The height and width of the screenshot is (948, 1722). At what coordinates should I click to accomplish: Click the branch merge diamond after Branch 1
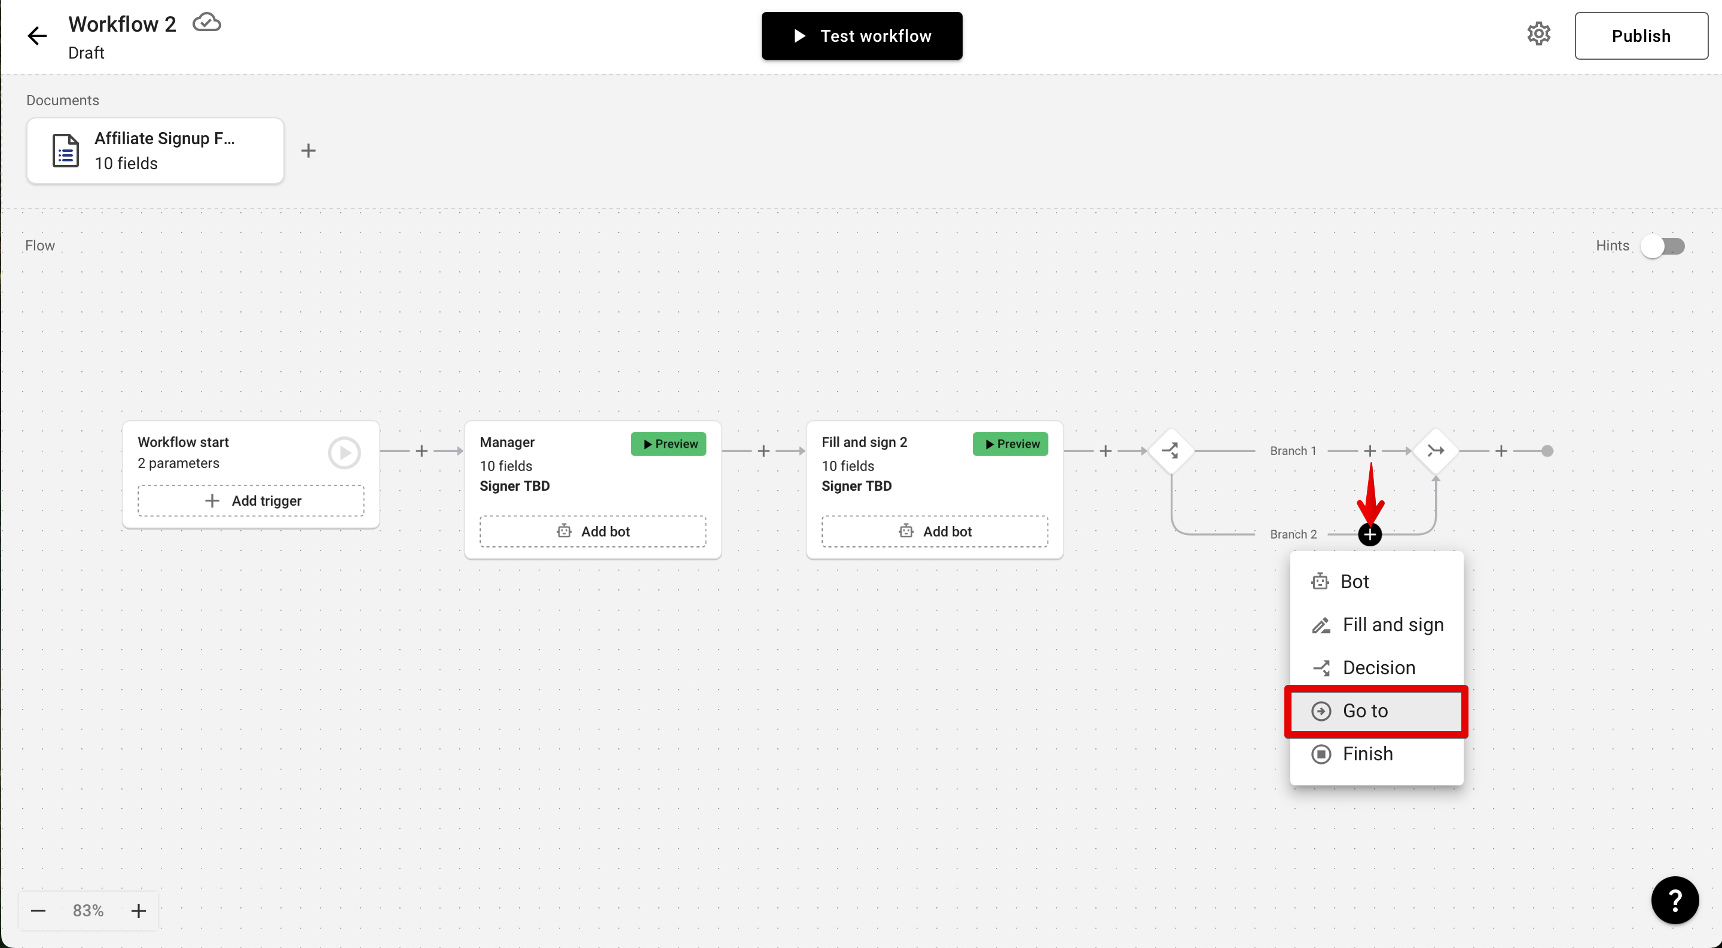click(x=1436, y=449)
